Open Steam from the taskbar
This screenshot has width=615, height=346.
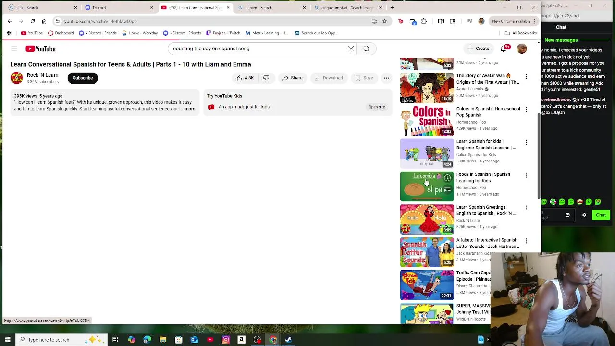tap(288, 340)
